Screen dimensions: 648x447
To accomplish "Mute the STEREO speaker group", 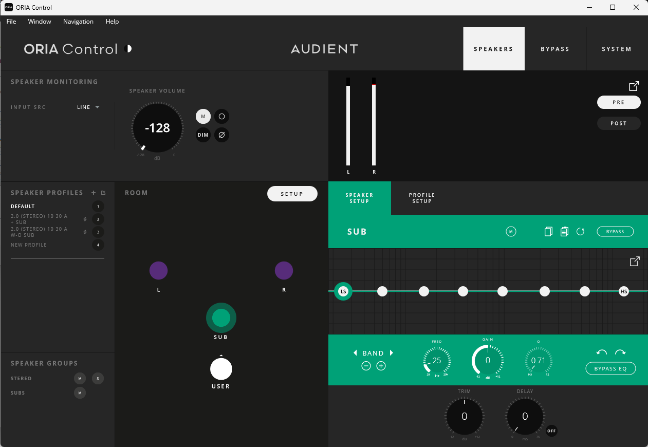I will click(x=80, y=379).
